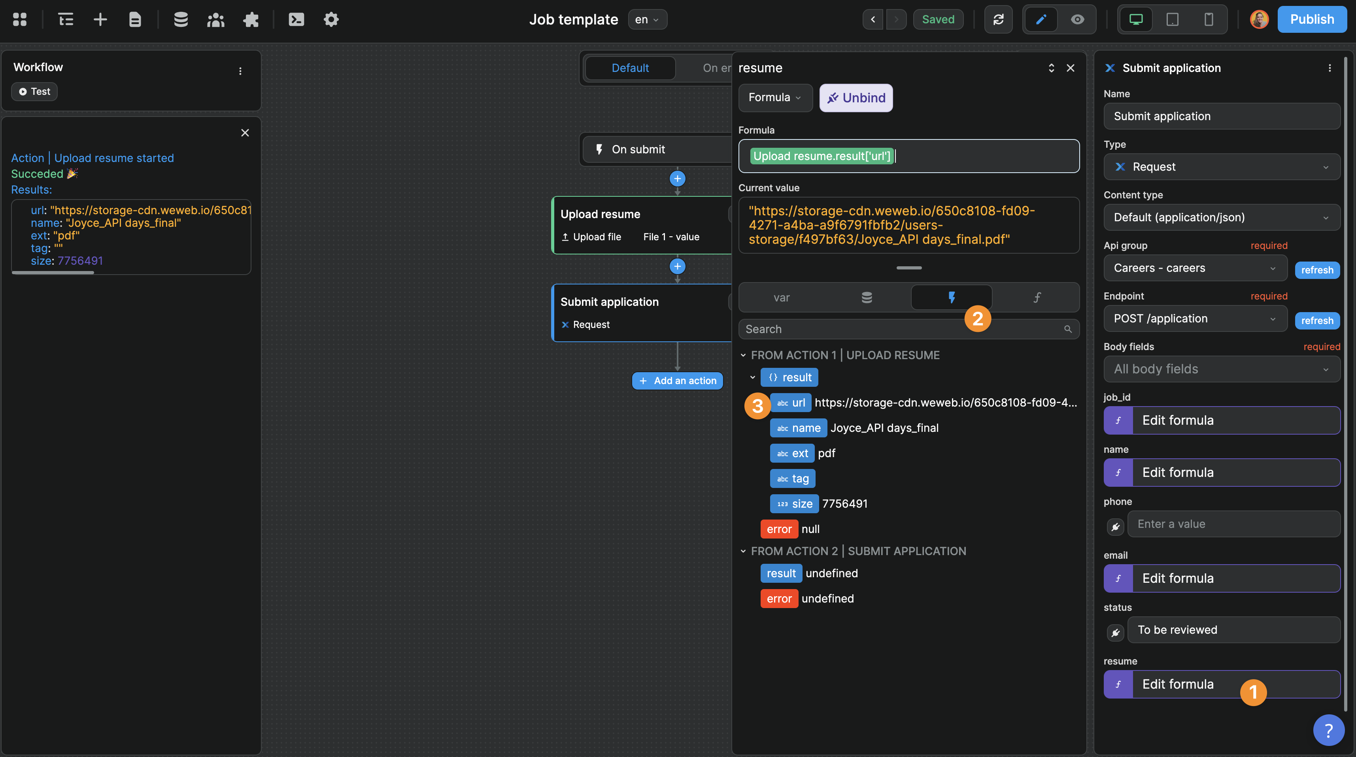Image resolution: width=1356 pixels, height=757 pixels.
Task: Open the project settings gear icon
Action: click(x=331, y=19)
